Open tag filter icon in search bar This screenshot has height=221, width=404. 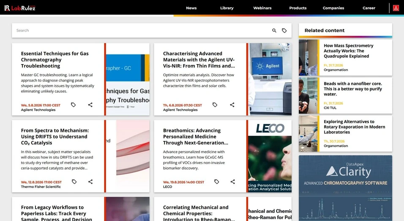284,31
